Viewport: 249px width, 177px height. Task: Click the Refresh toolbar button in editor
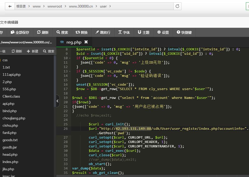pos(43,32)
